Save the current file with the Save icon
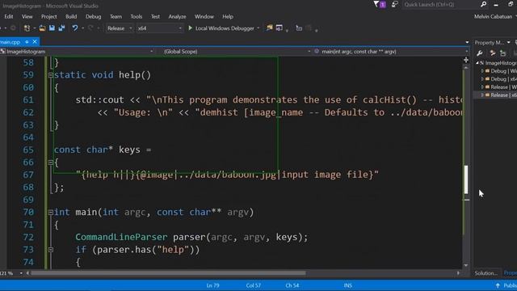The width and height of the screenshot is (517, 291). [52, 28]
